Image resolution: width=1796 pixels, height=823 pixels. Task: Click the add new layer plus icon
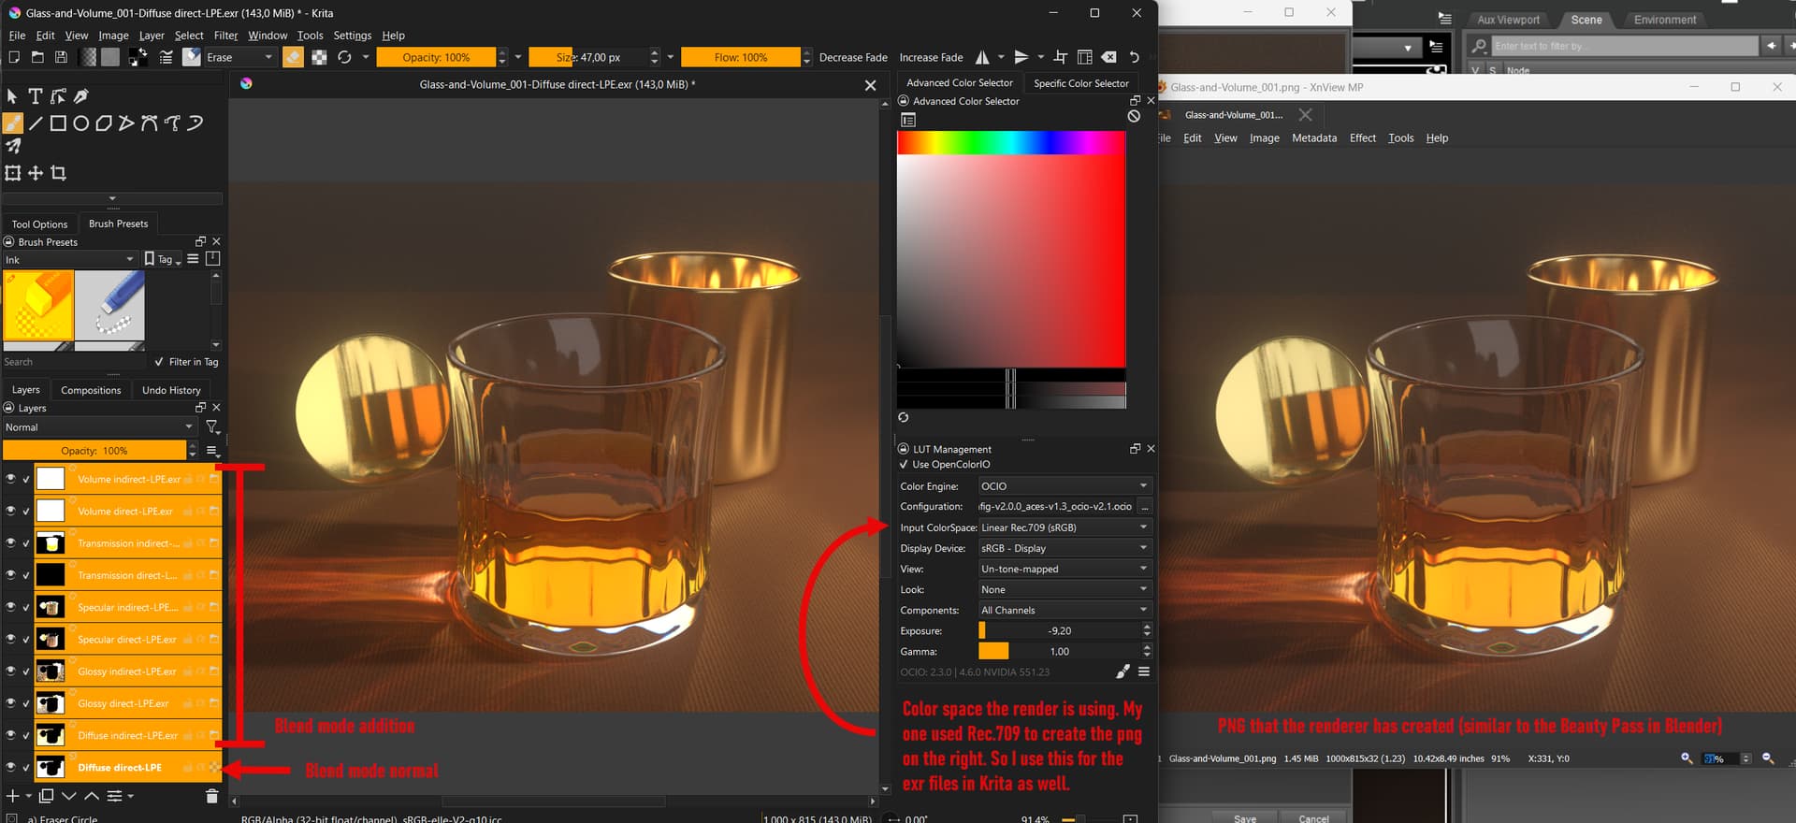point(13,796)
